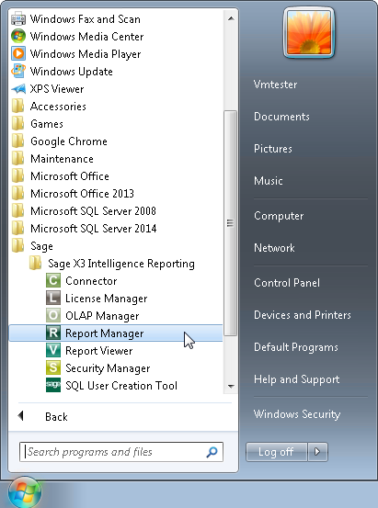Screen dimensions: 378x508
Task: Launch License Manager via its L icon
Action: pos(53,298)
